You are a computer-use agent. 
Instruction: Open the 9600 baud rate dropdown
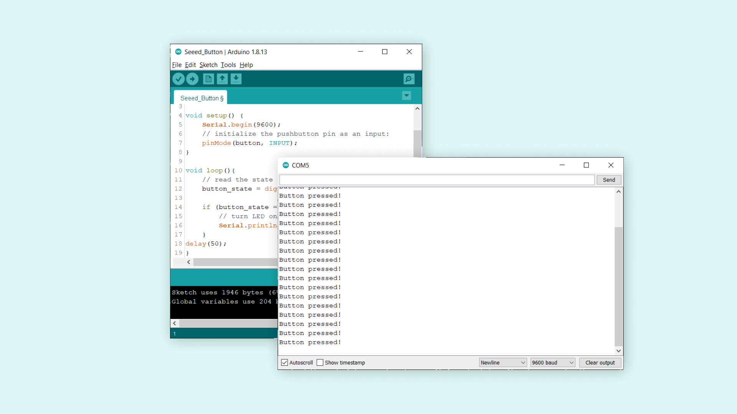pyautogui.click(x=552, y=363)
